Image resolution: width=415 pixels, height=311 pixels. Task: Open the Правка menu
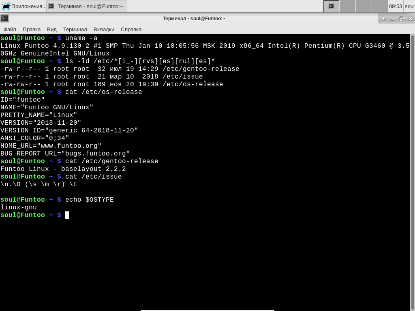32,29
